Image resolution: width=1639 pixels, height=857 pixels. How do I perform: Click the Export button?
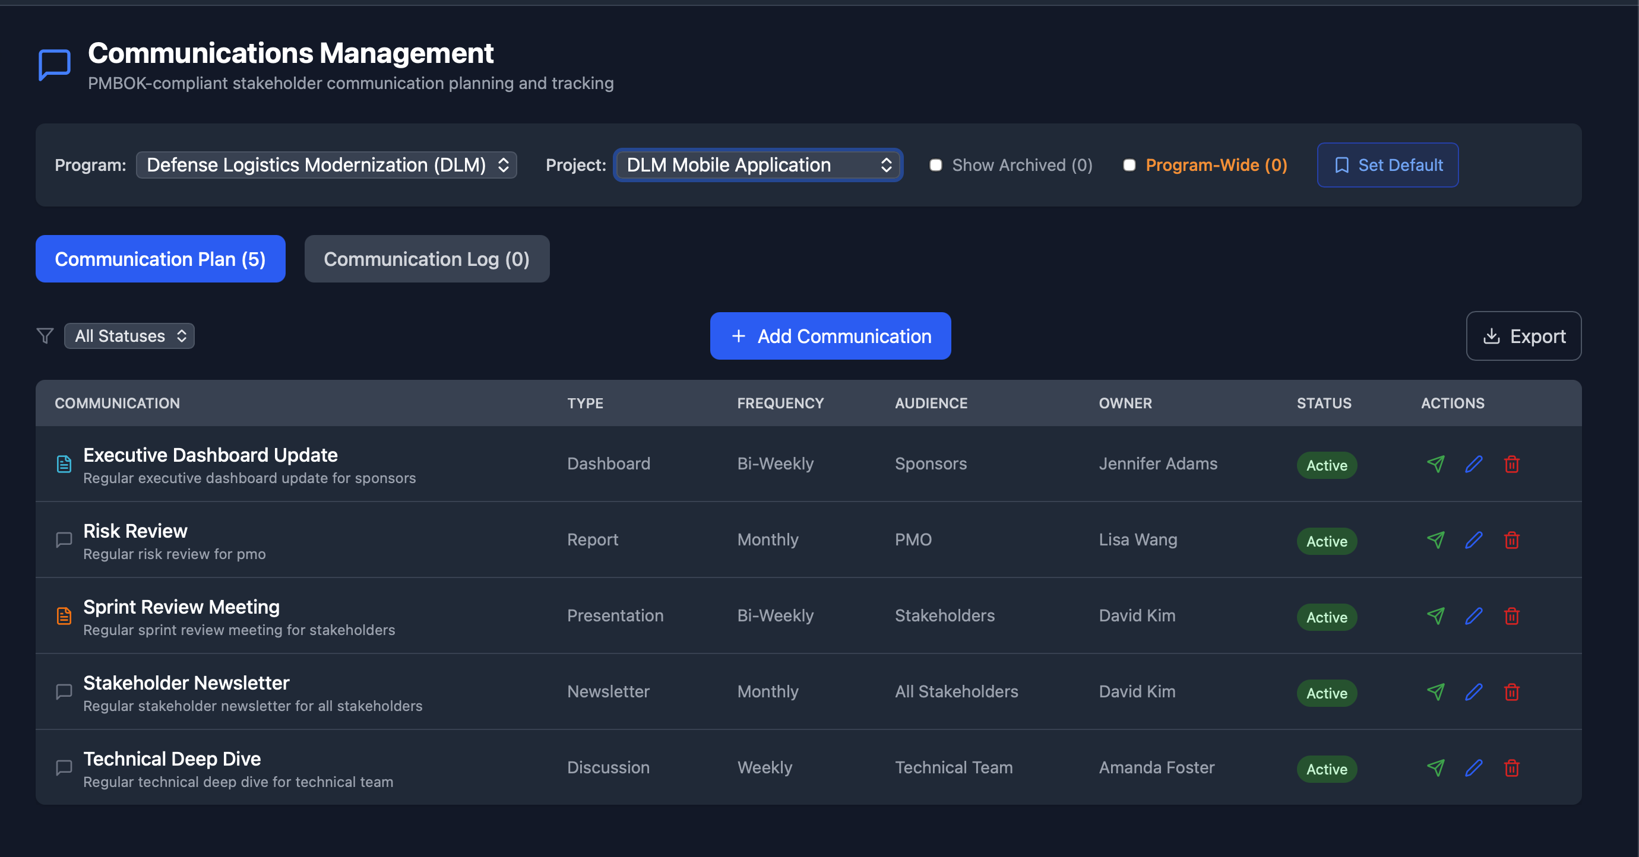coord(1523,337)
